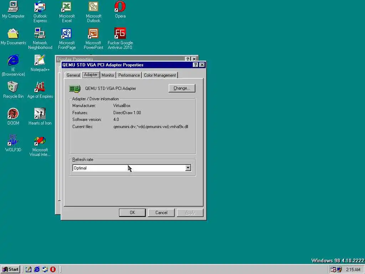Select the My Documents folder icon
Image resolution: width=365 pixels, height=274 pixels.
(x=13, y=36)
